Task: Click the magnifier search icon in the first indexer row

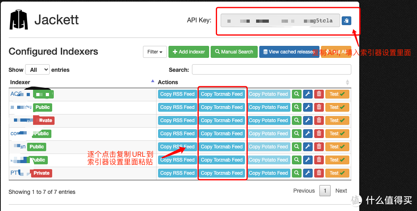Action: tap(296, 94)
